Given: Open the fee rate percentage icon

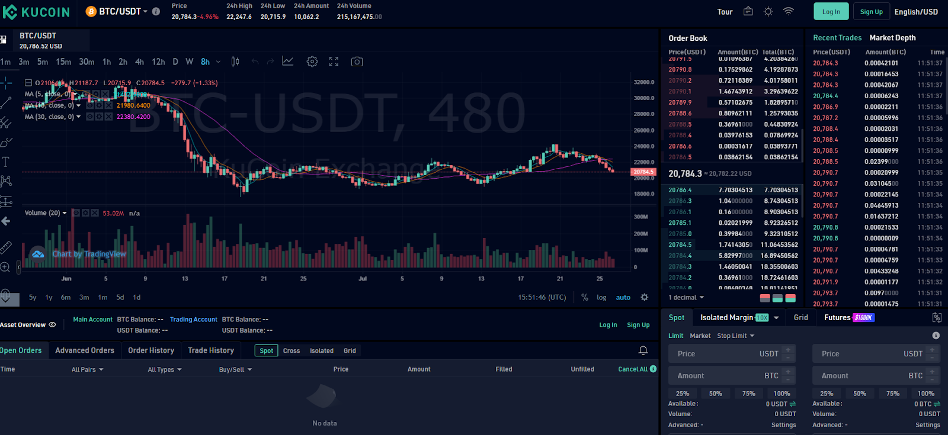Looking at the screenshot, I should pyautogui.click(x=937, y=318).
